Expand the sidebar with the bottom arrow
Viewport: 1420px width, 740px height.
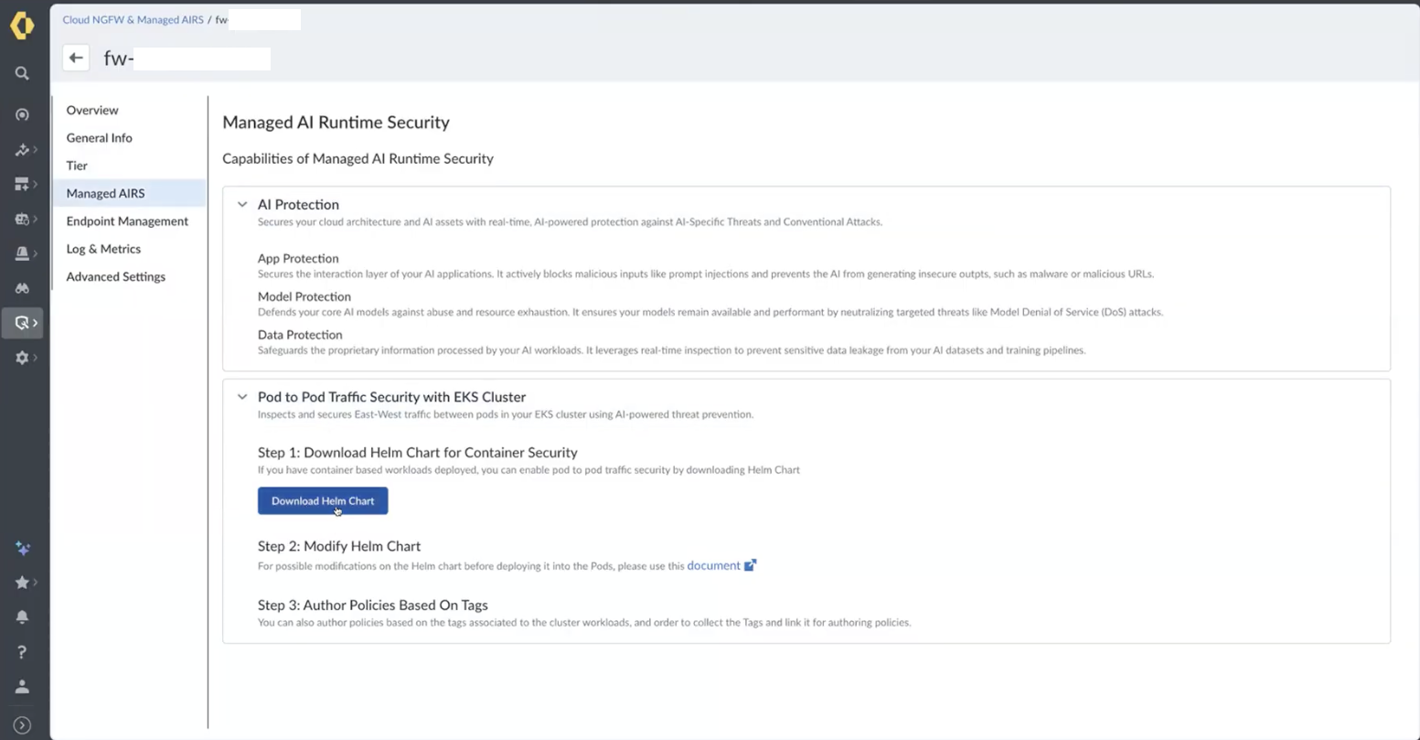pyautogui.click(x=22, y=725)
